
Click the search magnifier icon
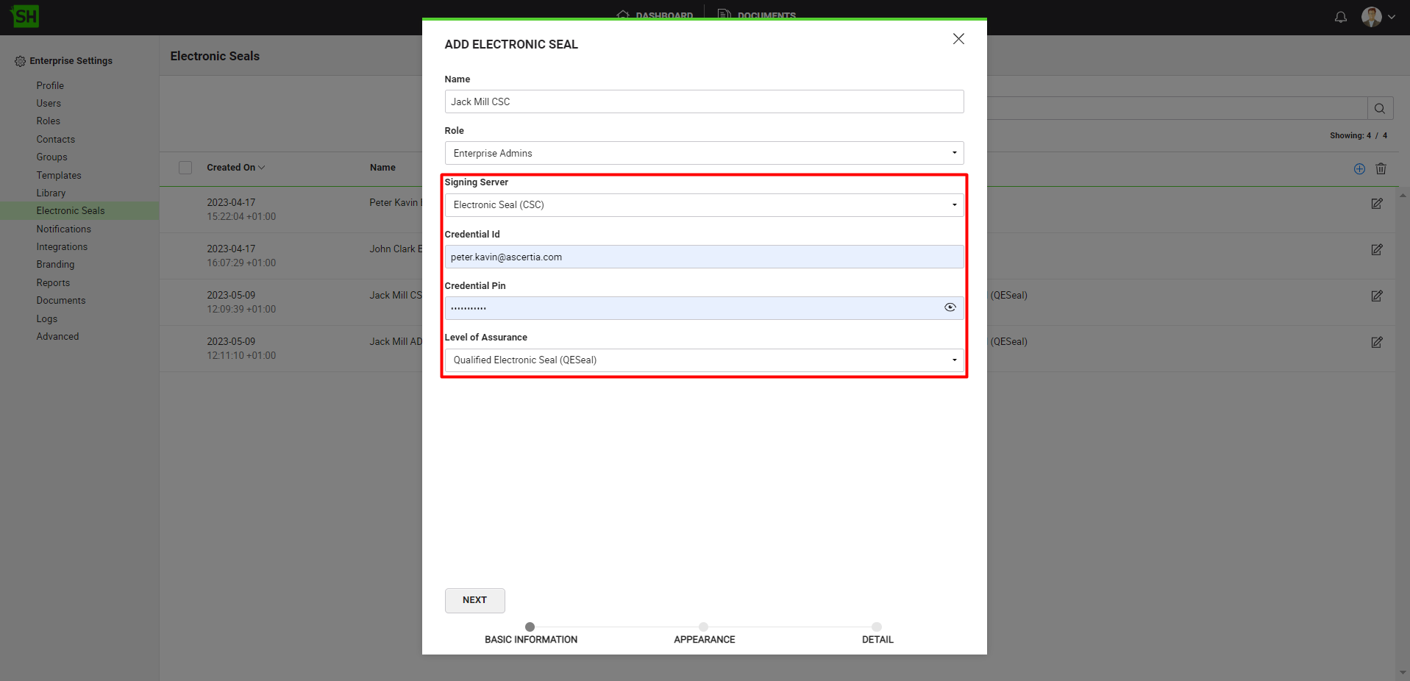coord(1379,109)
